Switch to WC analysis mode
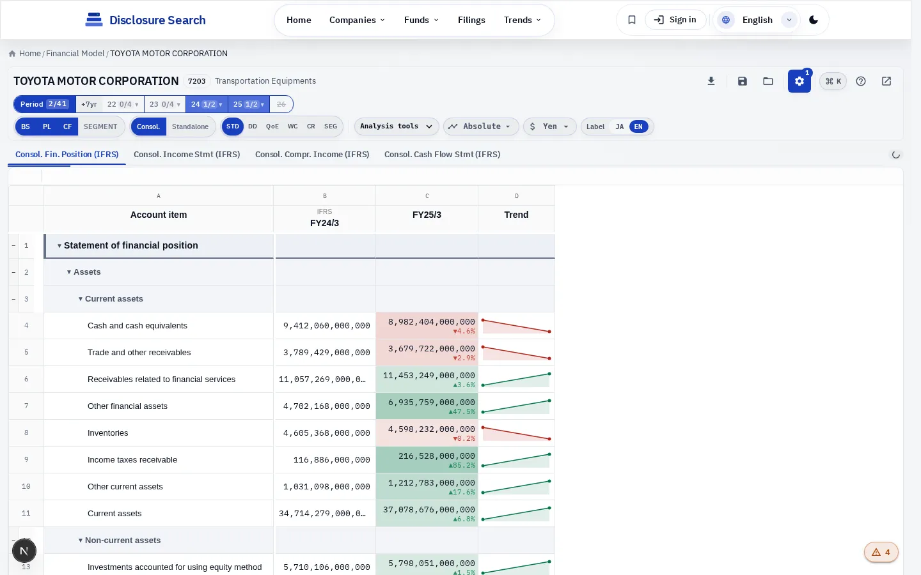The height and width of the screenshot is (575, 921). (293, 126)
